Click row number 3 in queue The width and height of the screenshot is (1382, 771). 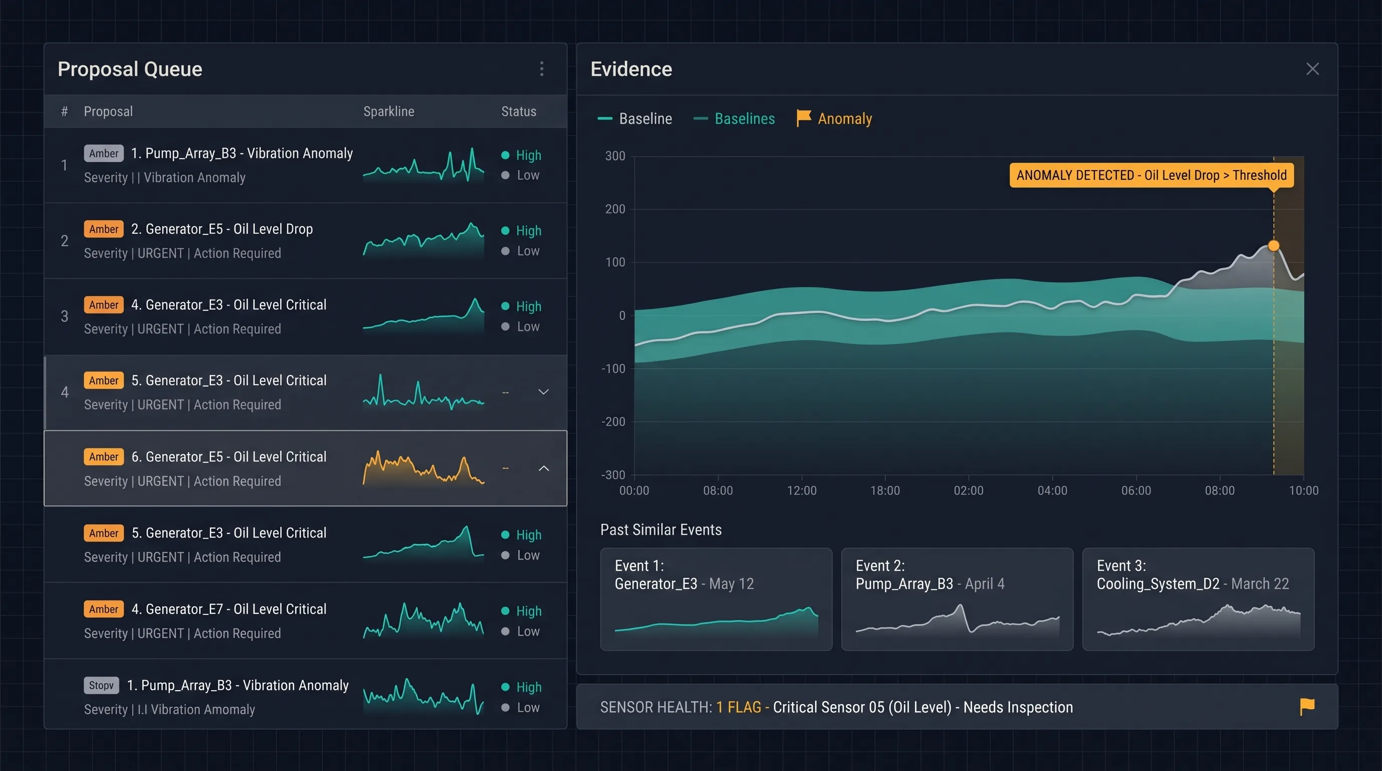64,316
